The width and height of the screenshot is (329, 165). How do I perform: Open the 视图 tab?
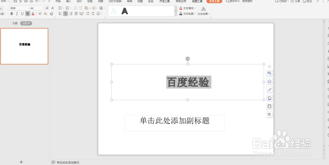(140, 1)
